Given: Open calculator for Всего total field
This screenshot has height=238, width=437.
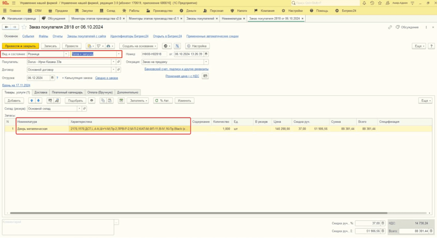Looking at the screenshot, I should pos(431,231).
